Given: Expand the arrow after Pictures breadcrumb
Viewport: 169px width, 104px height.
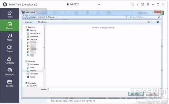Looking at the screenshot, I should click(56, 17).
